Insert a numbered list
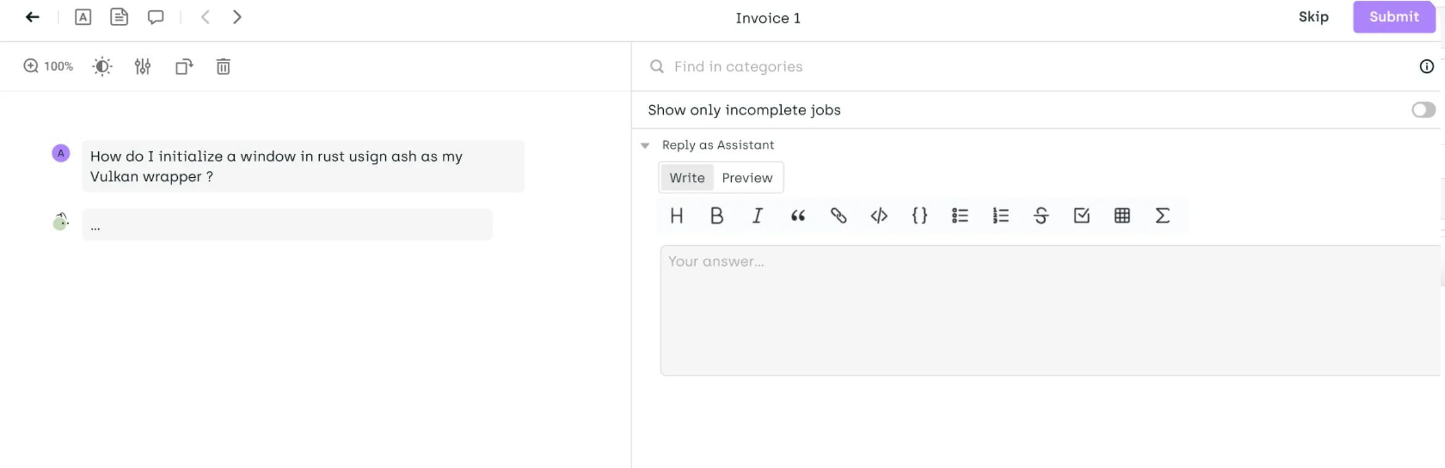Screen dimensions: 1445x468 click(x=1001, y=215)
